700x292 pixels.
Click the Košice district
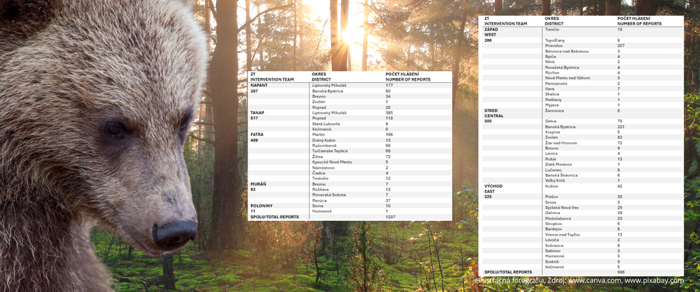click(x=552, y=186)
